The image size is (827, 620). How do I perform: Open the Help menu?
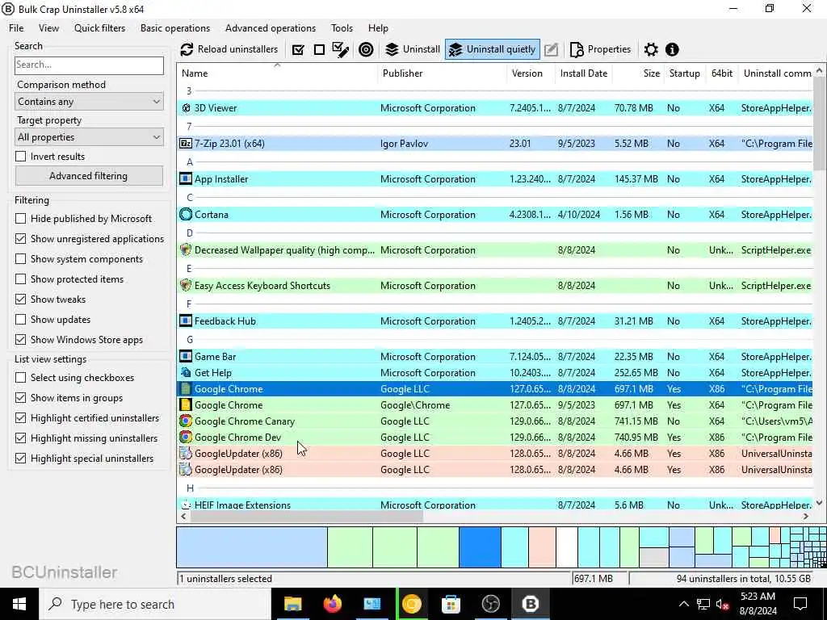click(x=378, y=28)
